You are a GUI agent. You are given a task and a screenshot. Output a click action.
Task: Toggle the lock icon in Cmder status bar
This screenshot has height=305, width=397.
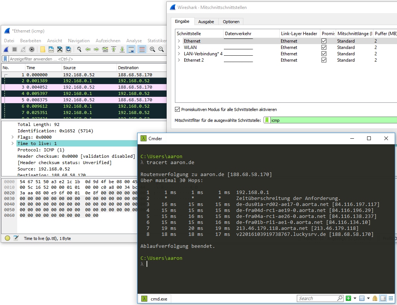pos(375,298)
